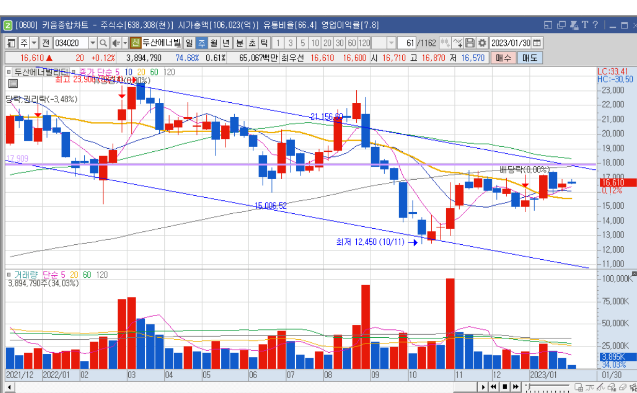Click the add indicator line icon
Image resolution: width=637 pixels, height=393 pixels.
[x=458, y=43]
